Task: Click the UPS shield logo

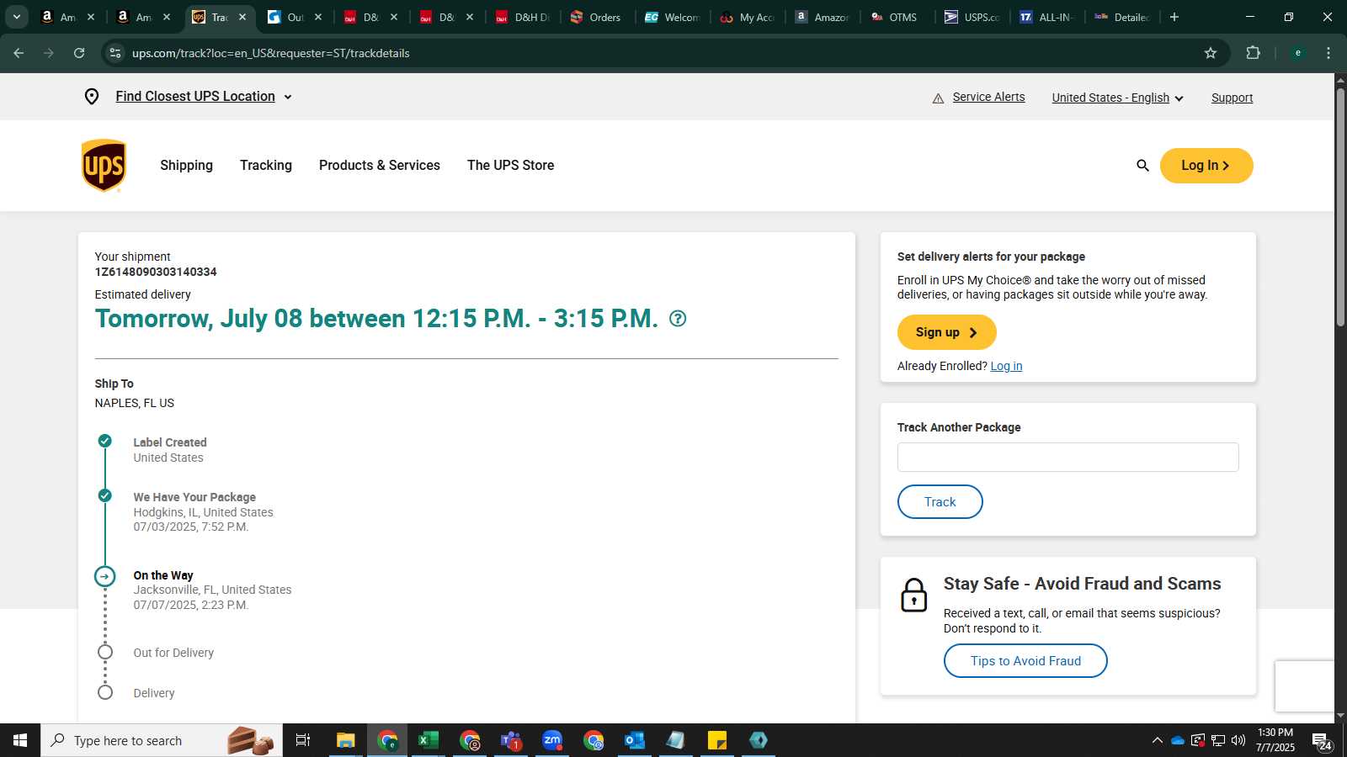Action: tap(104, 166)
